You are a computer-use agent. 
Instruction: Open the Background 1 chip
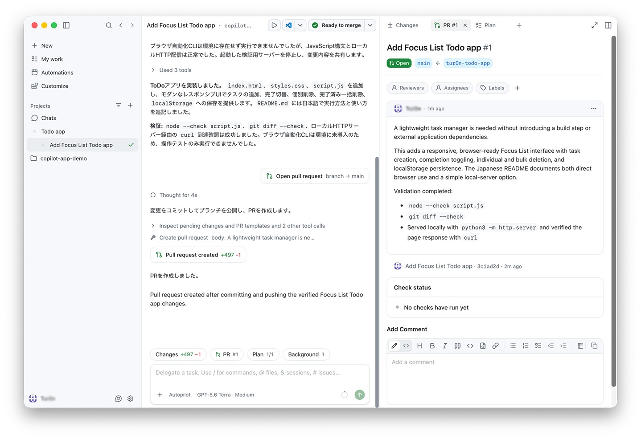[x=306, y=354]
